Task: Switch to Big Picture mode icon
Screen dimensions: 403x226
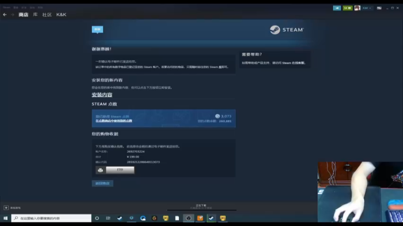Action: point(379,8)
